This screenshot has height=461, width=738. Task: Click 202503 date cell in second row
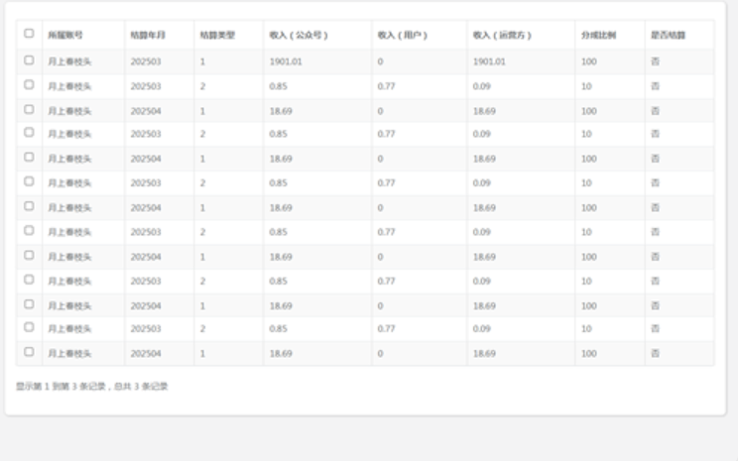145,85
